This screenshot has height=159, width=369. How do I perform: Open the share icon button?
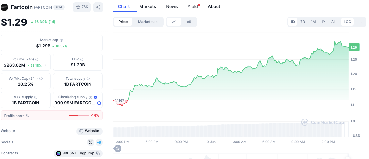tap(98, 7)
